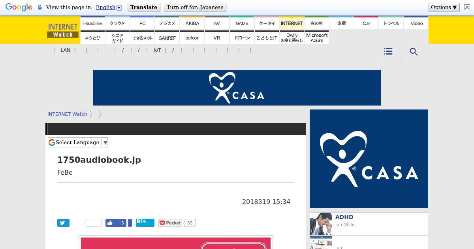Open the 家電 nav tab

pos(342,23)
